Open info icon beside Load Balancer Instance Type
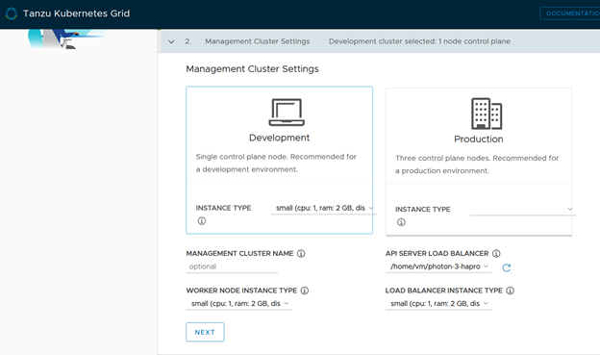 tap(510, 291)
